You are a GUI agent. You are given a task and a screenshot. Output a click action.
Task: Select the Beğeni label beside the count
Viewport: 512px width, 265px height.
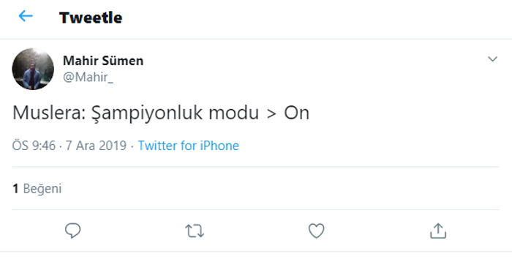click(42, 189)
